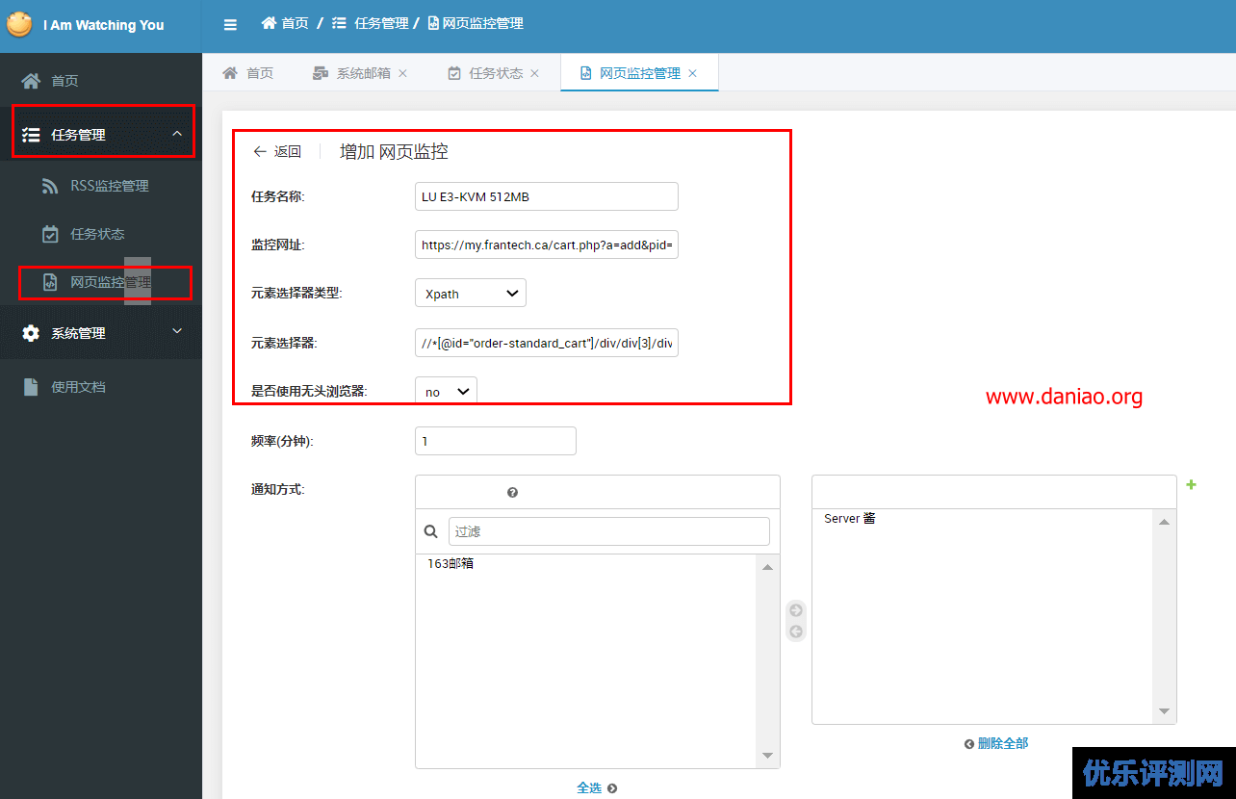Viewport: 1236px width, 799px height.
Task: Click the 返回 back link
Action: click(288, 151)
